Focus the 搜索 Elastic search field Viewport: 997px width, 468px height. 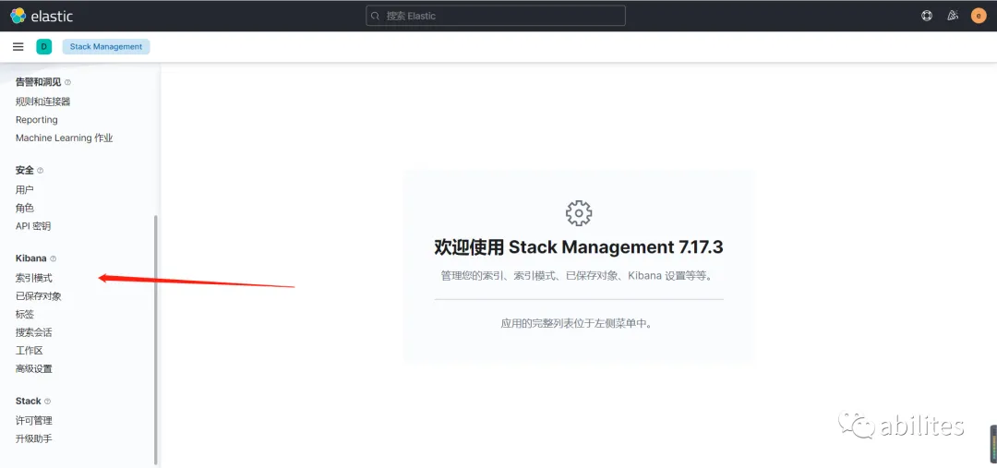[496, 16]
